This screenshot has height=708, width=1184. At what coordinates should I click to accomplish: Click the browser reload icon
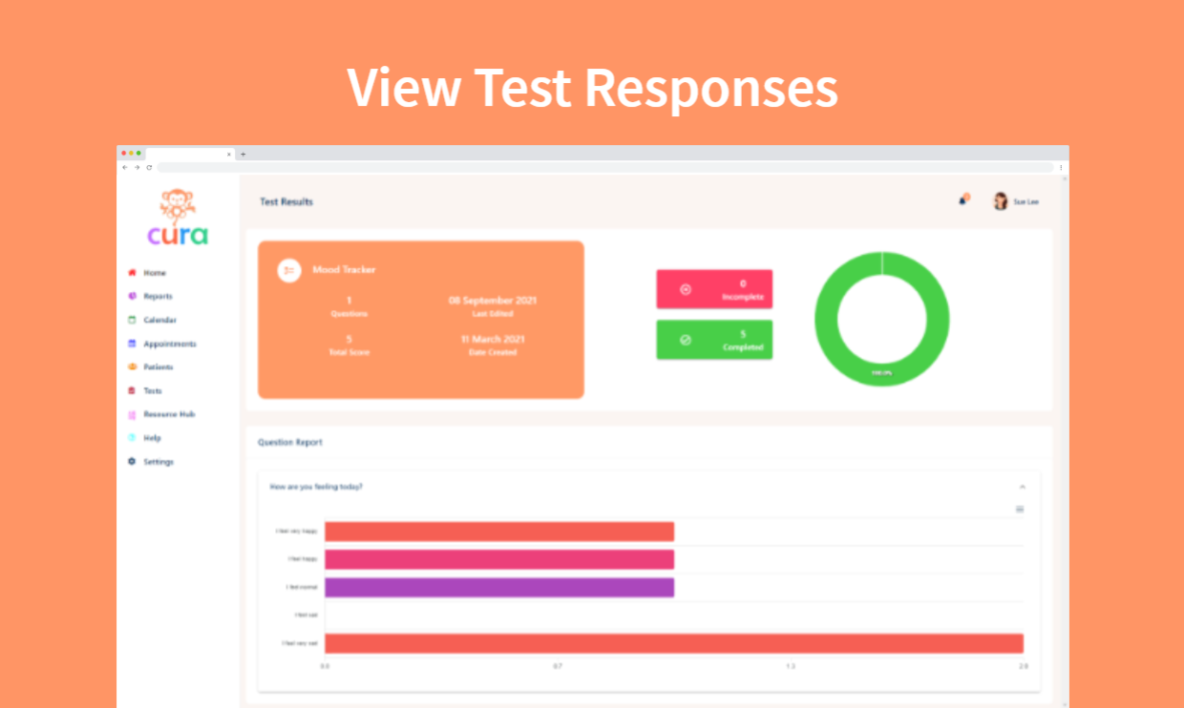point(149,167)
